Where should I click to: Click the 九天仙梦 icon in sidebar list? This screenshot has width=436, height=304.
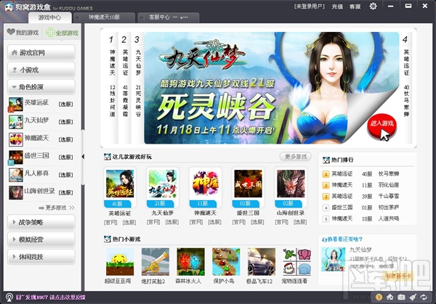pos(15,122)
